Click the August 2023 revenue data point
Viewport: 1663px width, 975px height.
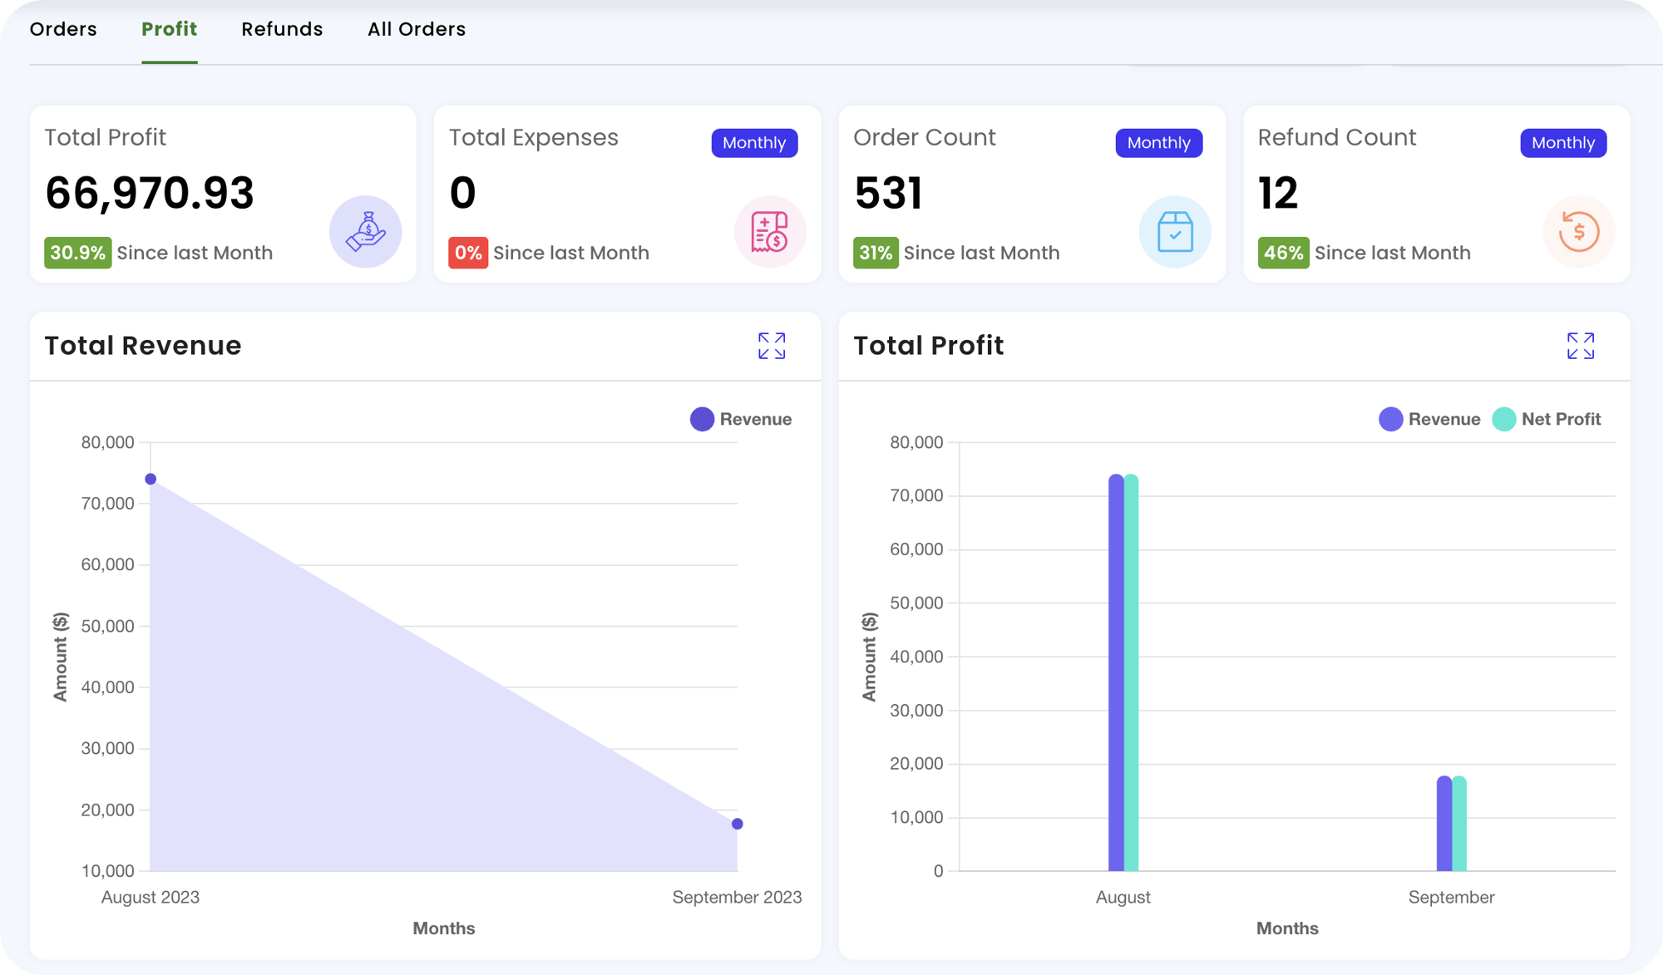tap(151, 479)
